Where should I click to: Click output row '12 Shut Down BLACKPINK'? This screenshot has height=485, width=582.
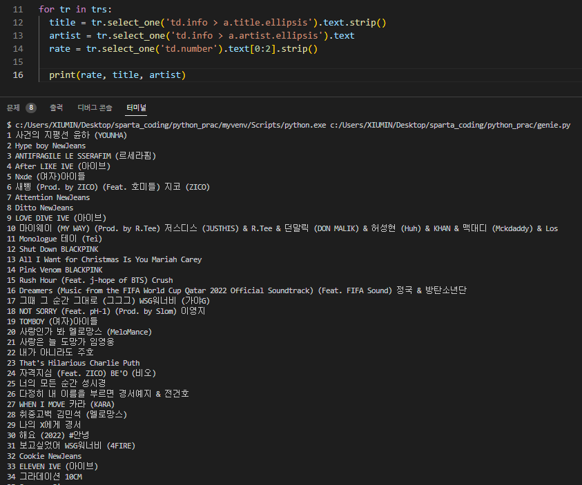pos(52,249)
